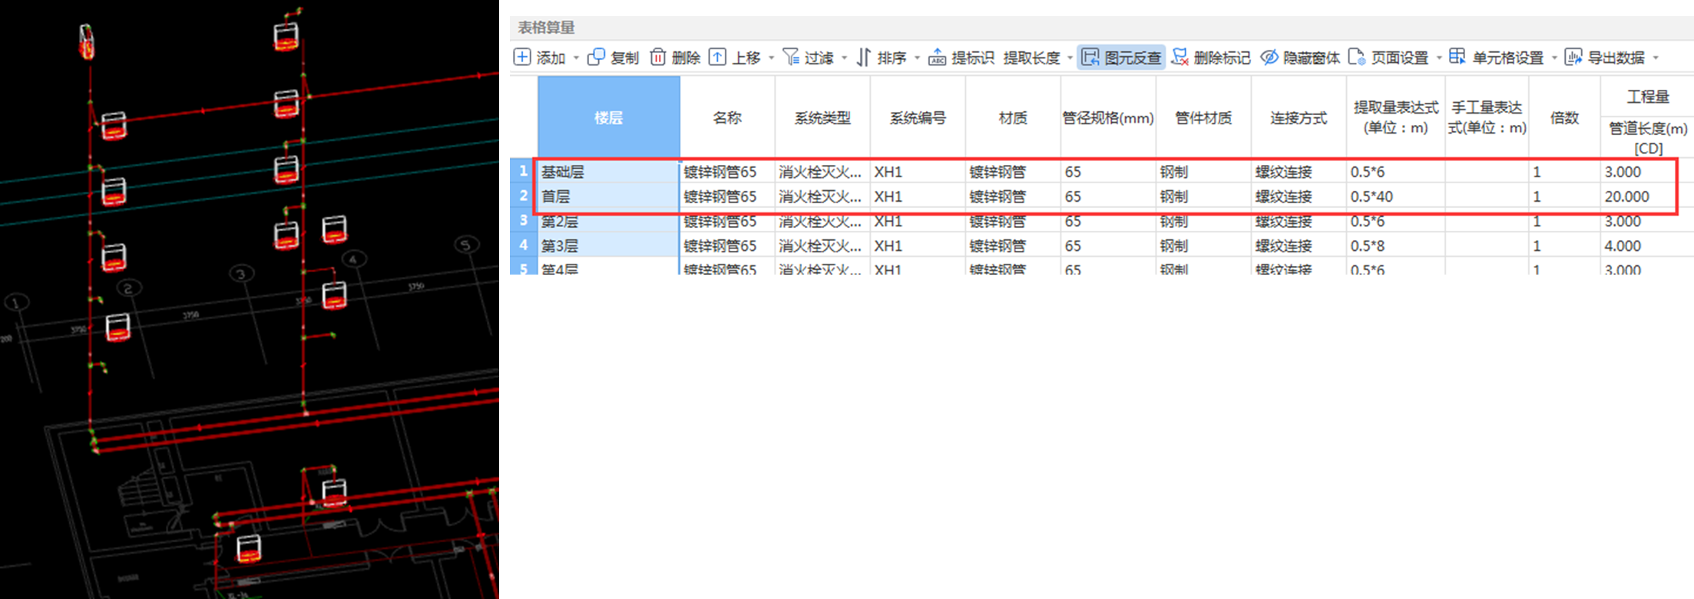Open the 添加 dropdown arrow
The image size is (1694, 599).
[576, 58]
